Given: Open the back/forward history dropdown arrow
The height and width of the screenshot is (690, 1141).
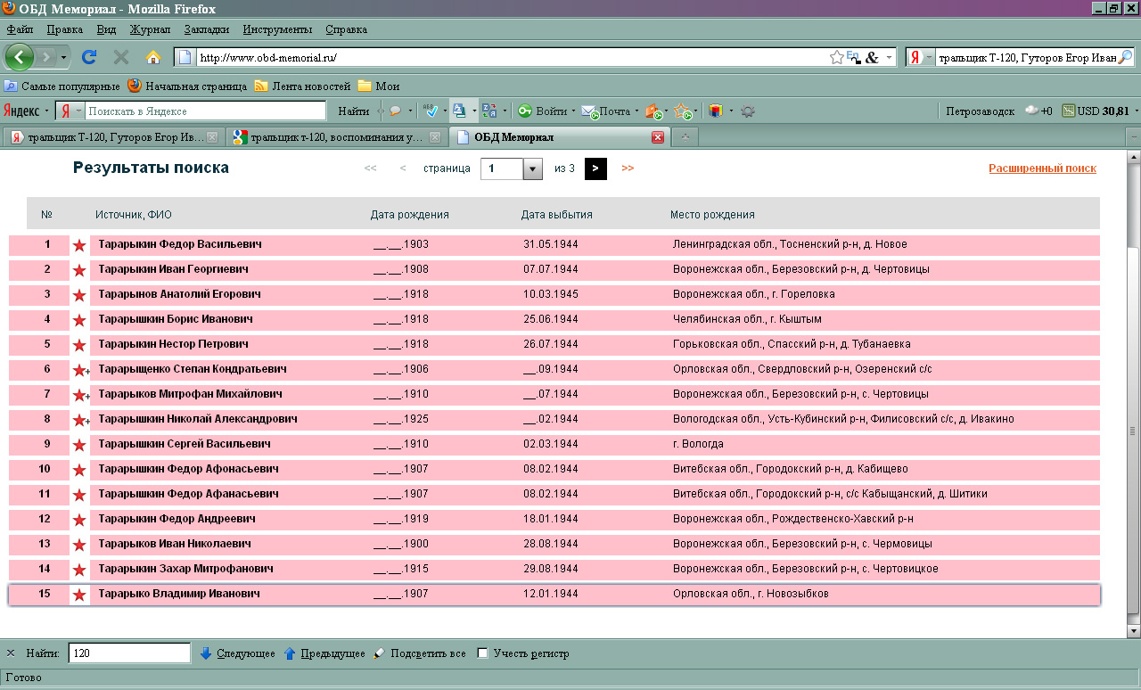Looking at the screenshot, I should point(63,57).
